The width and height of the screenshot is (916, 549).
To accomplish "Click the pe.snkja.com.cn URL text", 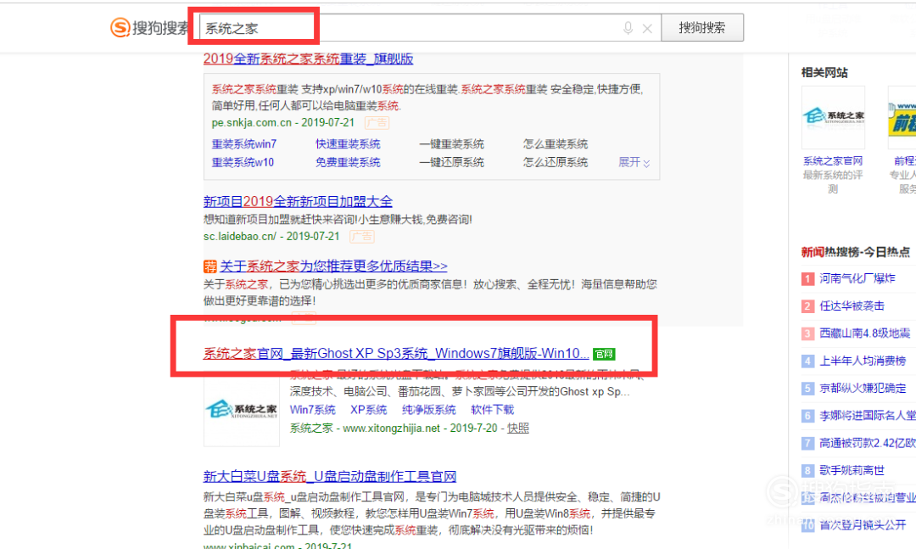I will [252, 123].
